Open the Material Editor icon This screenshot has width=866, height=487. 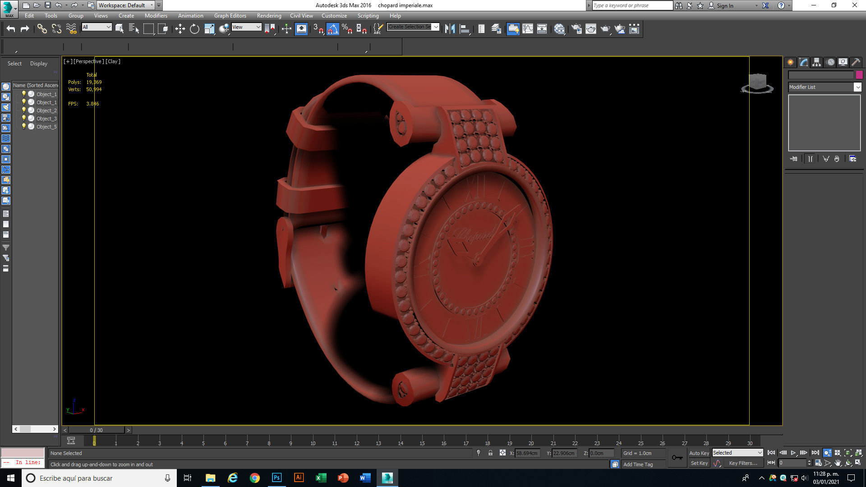pos(559,29)
